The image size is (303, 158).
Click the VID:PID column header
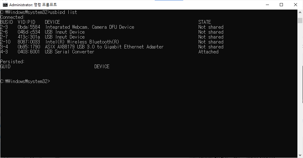tap(27, 22)
